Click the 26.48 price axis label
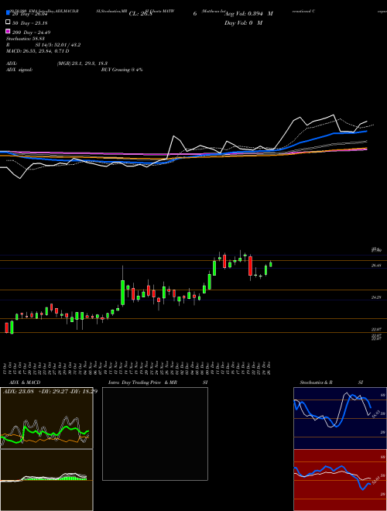The width and height of the screenshot is (387, 511). click(x=376, y=266)
